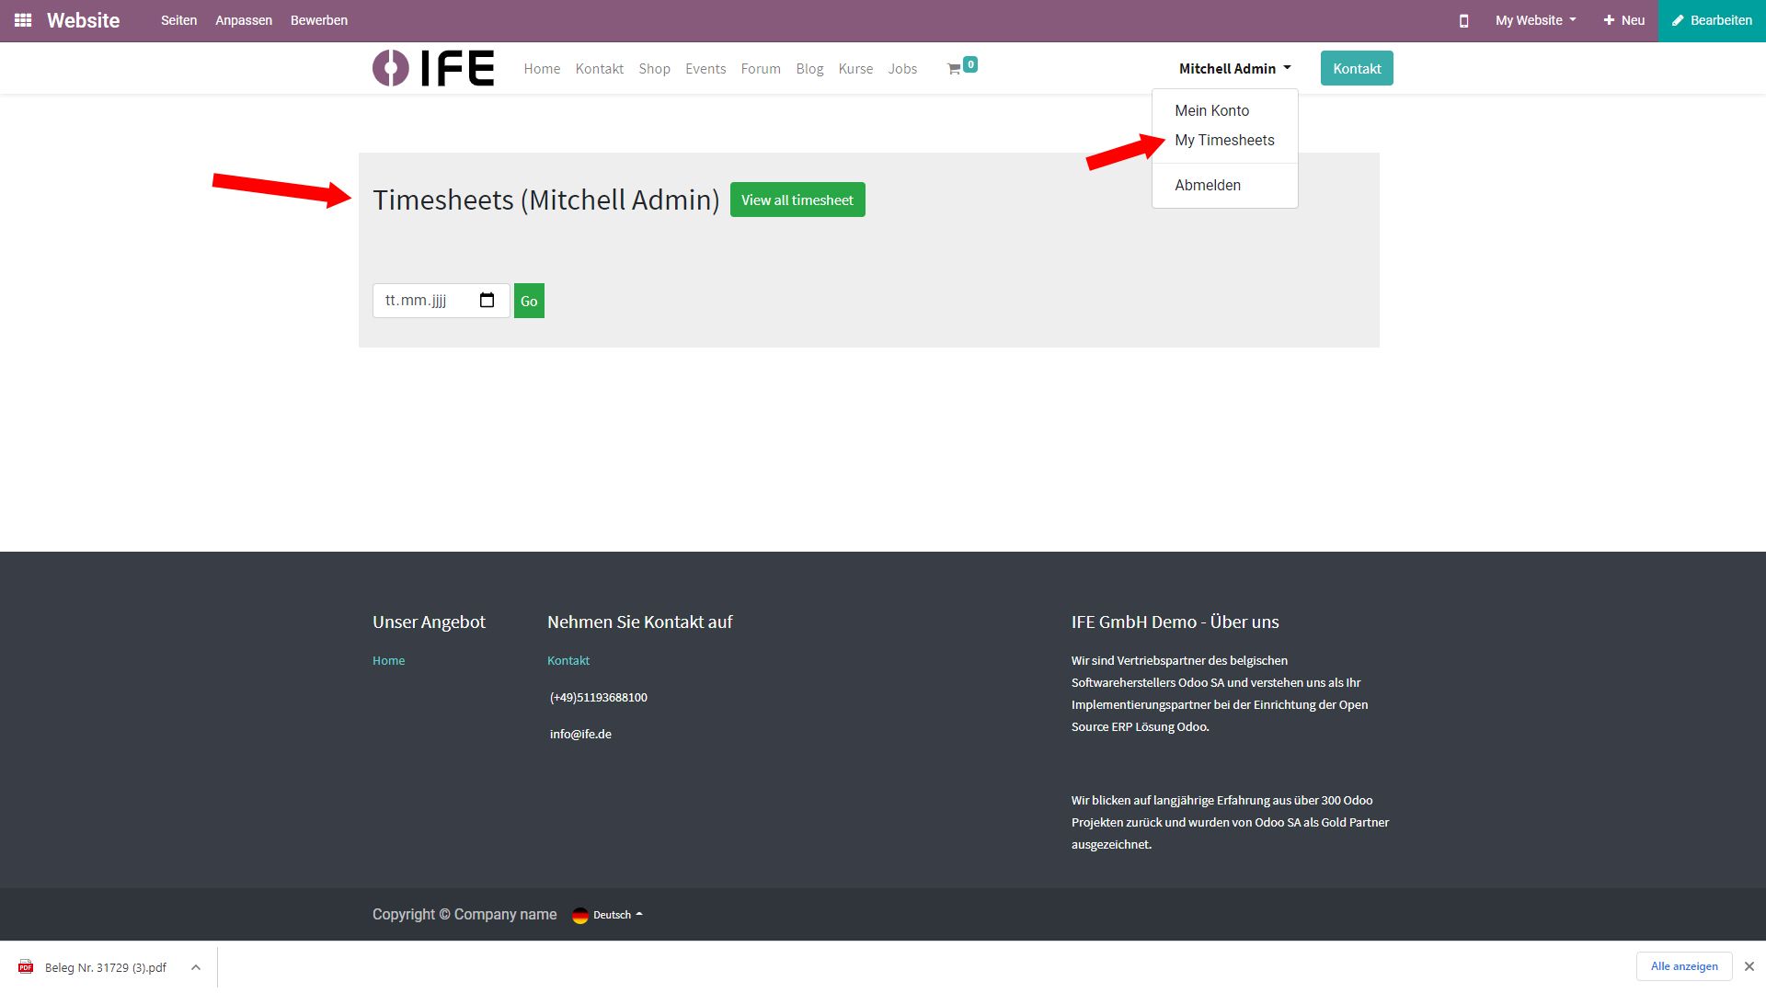Click the IFE logo
The width and height of the screenshot is (1766, 993).
click(x=433, y=68)
